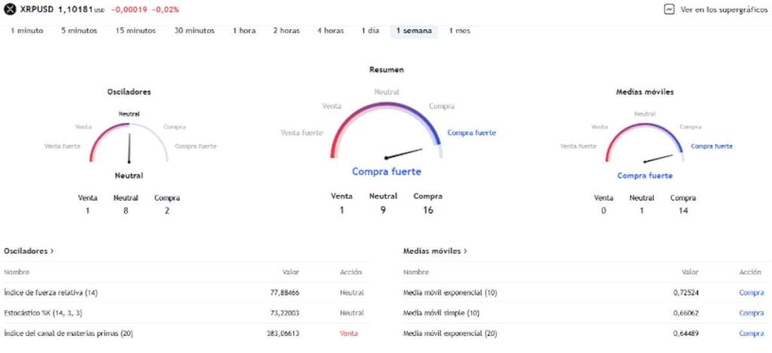Click the Resumen Compra fuerte result label
This screenshot has height=353, width=772.
click(387, 172)
